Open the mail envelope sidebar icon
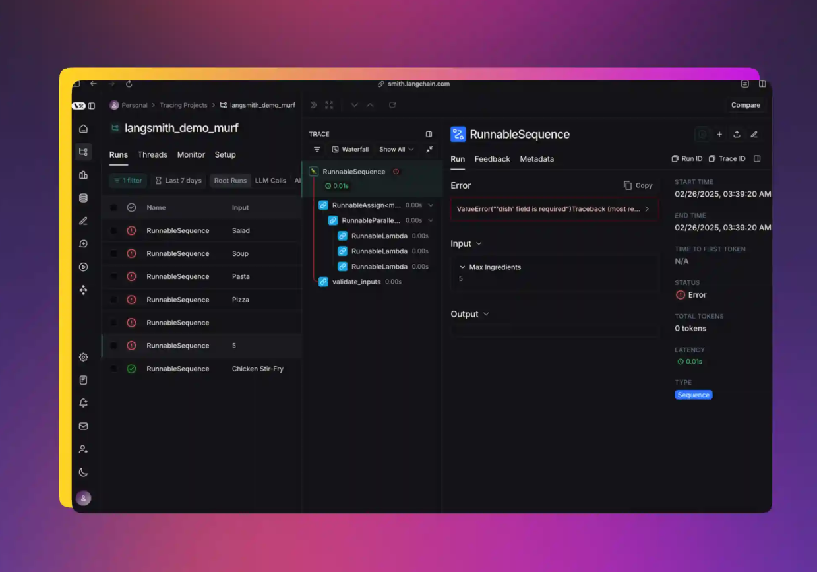The image size is (817, 572). click(83, 426)
